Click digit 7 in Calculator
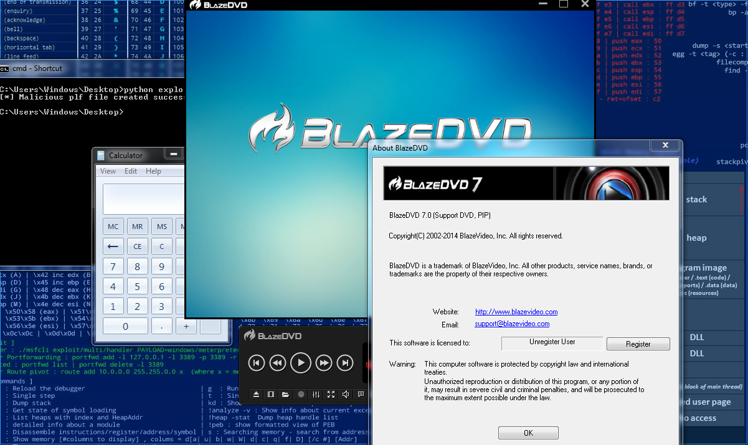748x445 pixels. tap(113, 267)
